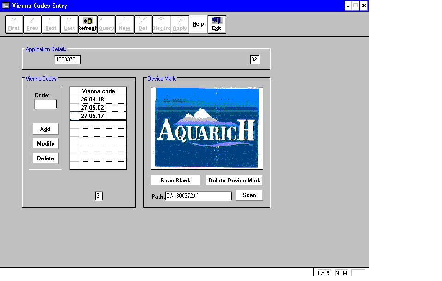Click the Apply toolbar icon
Image resolution: width=442 pixels, height=281 pixels.
click(180, 24)
